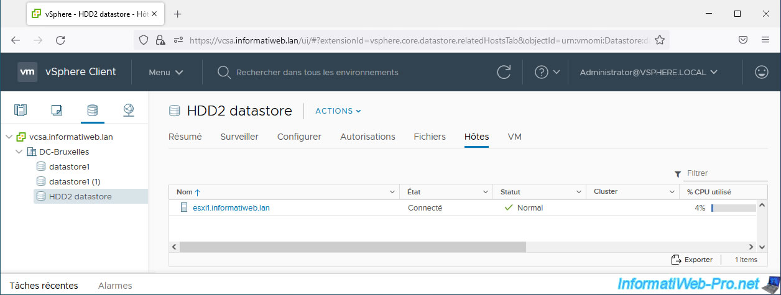This screenshot has height=295, width=781.
Task: Open the Hosts and Clusters inventory icon
Action: point(21,111)
